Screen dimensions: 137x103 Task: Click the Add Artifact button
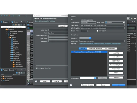coord(116,61)
